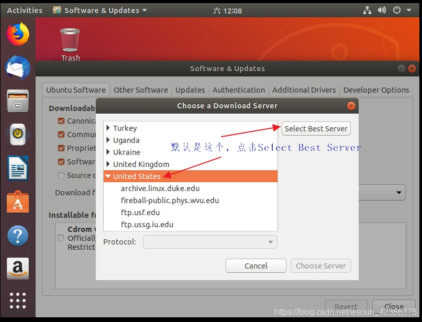Switch to the Additional Drivers tab

click(304, 90)
